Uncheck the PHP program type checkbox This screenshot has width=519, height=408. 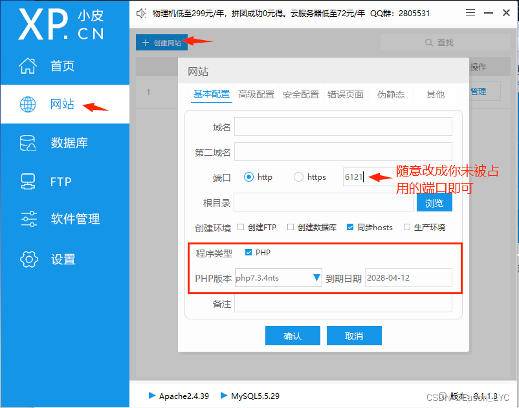tap(248, 253)
